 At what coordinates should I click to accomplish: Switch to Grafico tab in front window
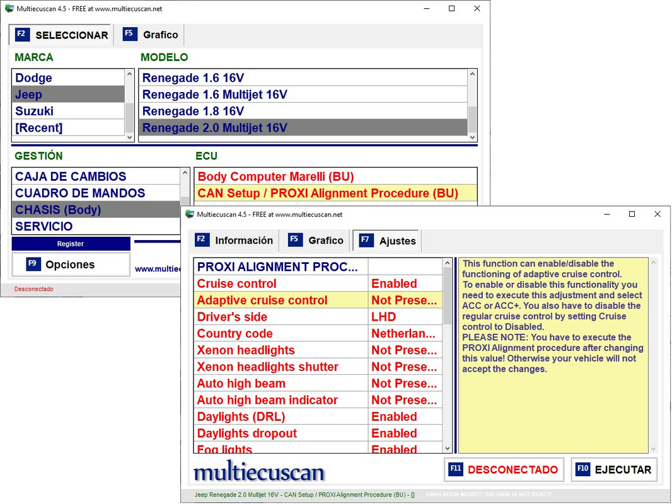pos(316,240)
